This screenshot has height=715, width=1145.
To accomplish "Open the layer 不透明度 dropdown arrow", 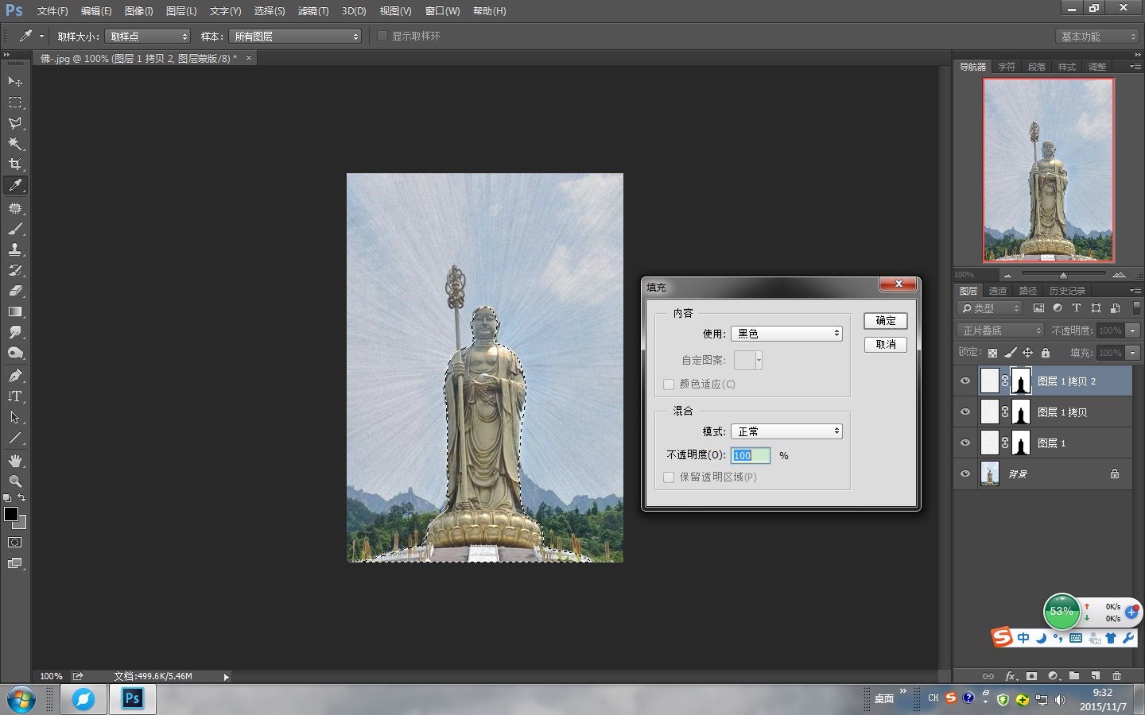I will [x=1133, y=330].
